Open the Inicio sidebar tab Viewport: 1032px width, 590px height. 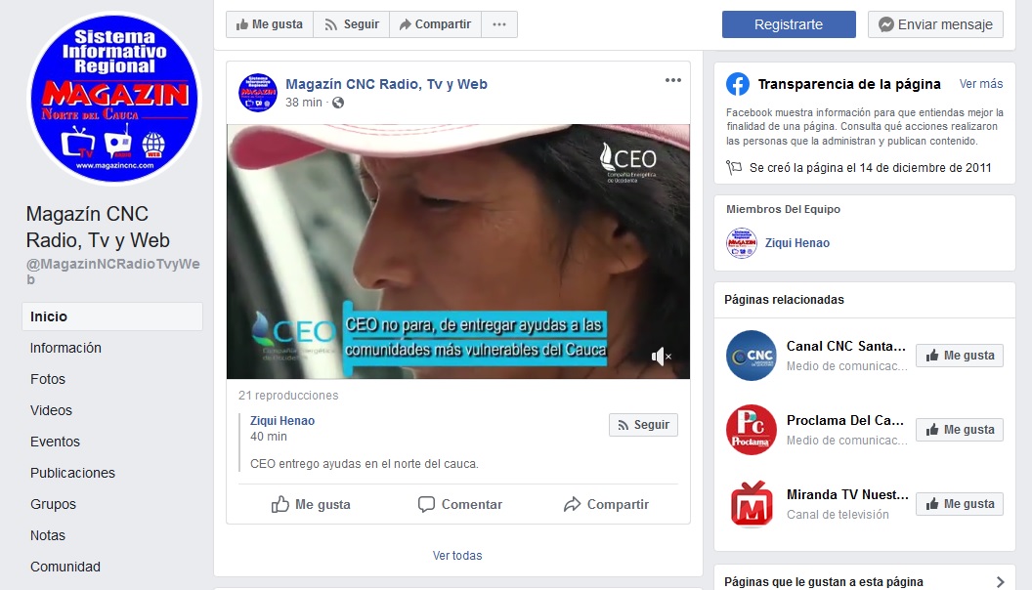[111, 316]
